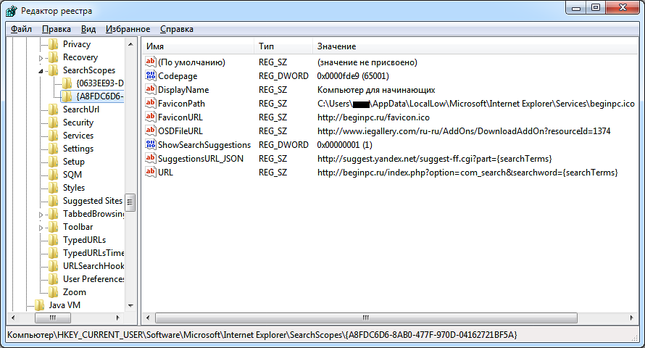This screenshot has height=348, width=645.
Task: Click the string icon of OSDFileURL value
Action: click(151, 130)
